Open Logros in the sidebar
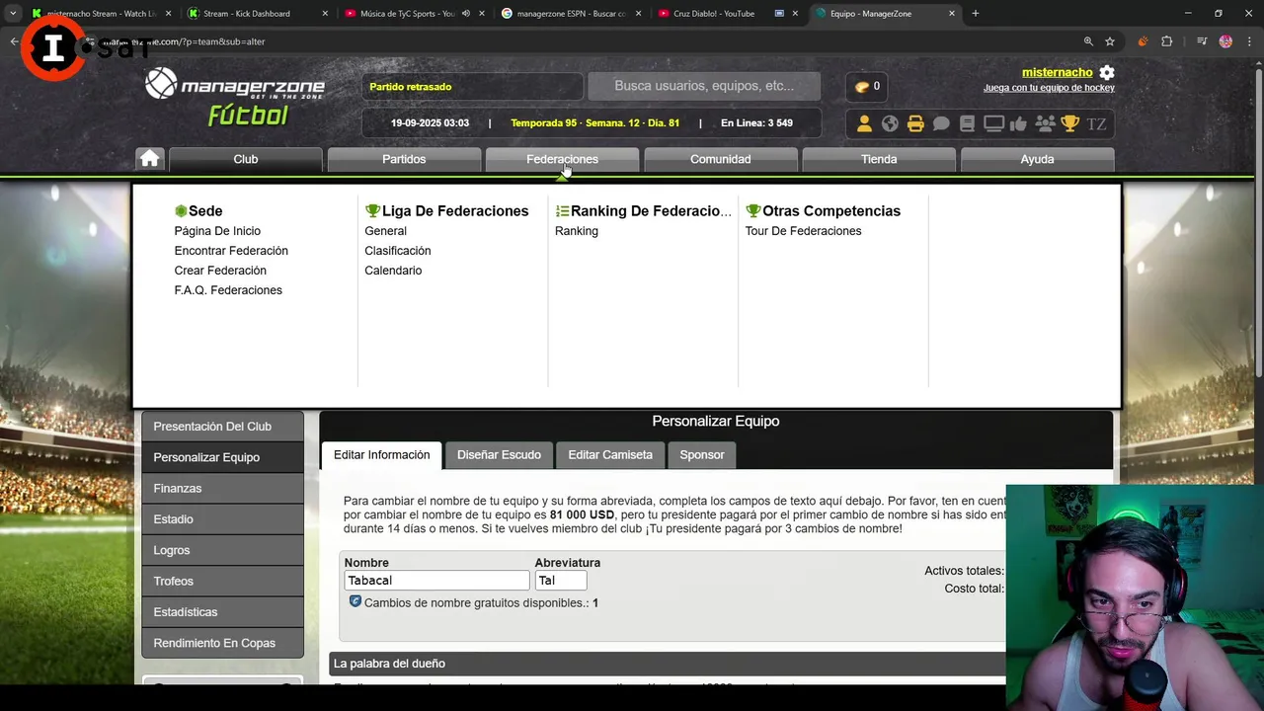The height and width of the screenshot is (711, 1264). coord(222,550)
